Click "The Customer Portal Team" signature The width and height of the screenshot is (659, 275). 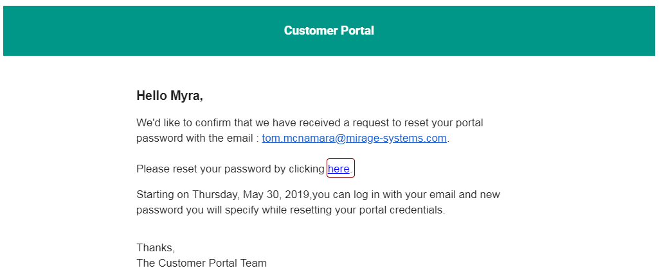click(201, 263)
